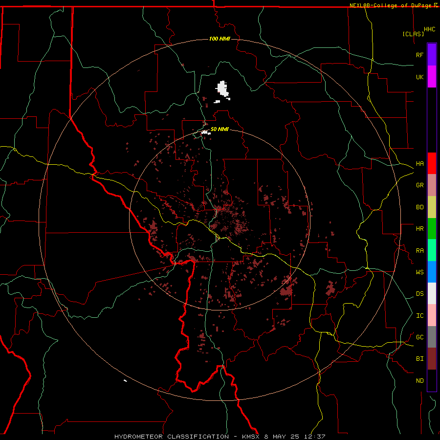Click the small white echo near 50 NMI label
Screen dimensions: 440x440
click(x=206, y=132)
